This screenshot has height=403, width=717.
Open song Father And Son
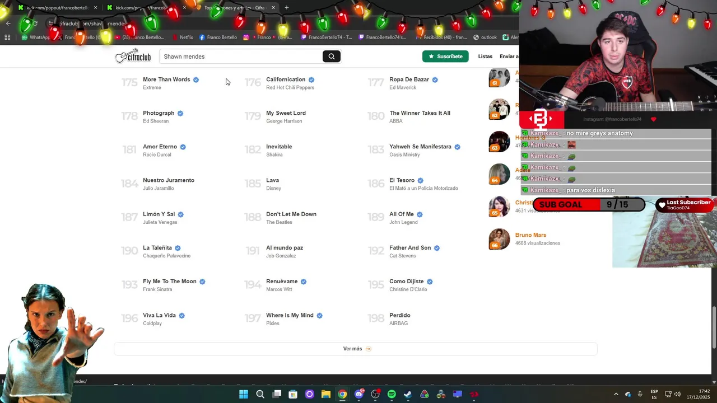tap(410, 248)
